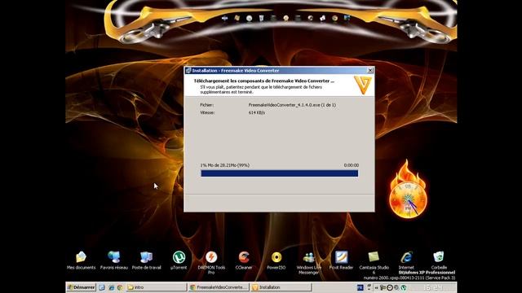The height and width of the screenshot is (293, 522).
Task: Expand hidden tray icons chevron
Action: coord(376,287)
